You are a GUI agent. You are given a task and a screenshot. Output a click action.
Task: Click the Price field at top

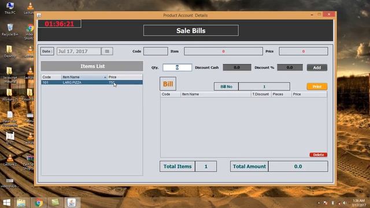pyautogui.click(x=303, y=51)
